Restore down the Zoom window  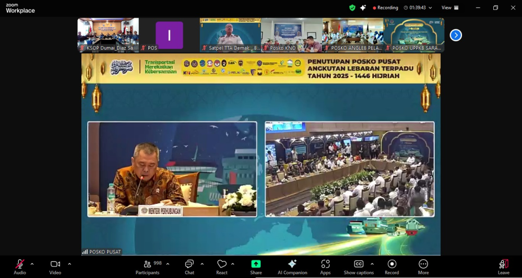[x=495, y=8]
